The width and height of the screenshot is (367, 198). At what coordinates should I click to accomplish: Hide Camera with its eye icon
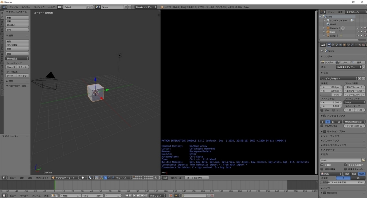pos(357,28)
